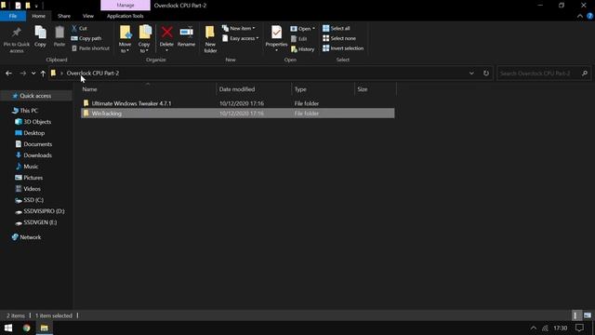Go back with the Back arrow
The width and height of the screenshot is (595, 335).
8,74
